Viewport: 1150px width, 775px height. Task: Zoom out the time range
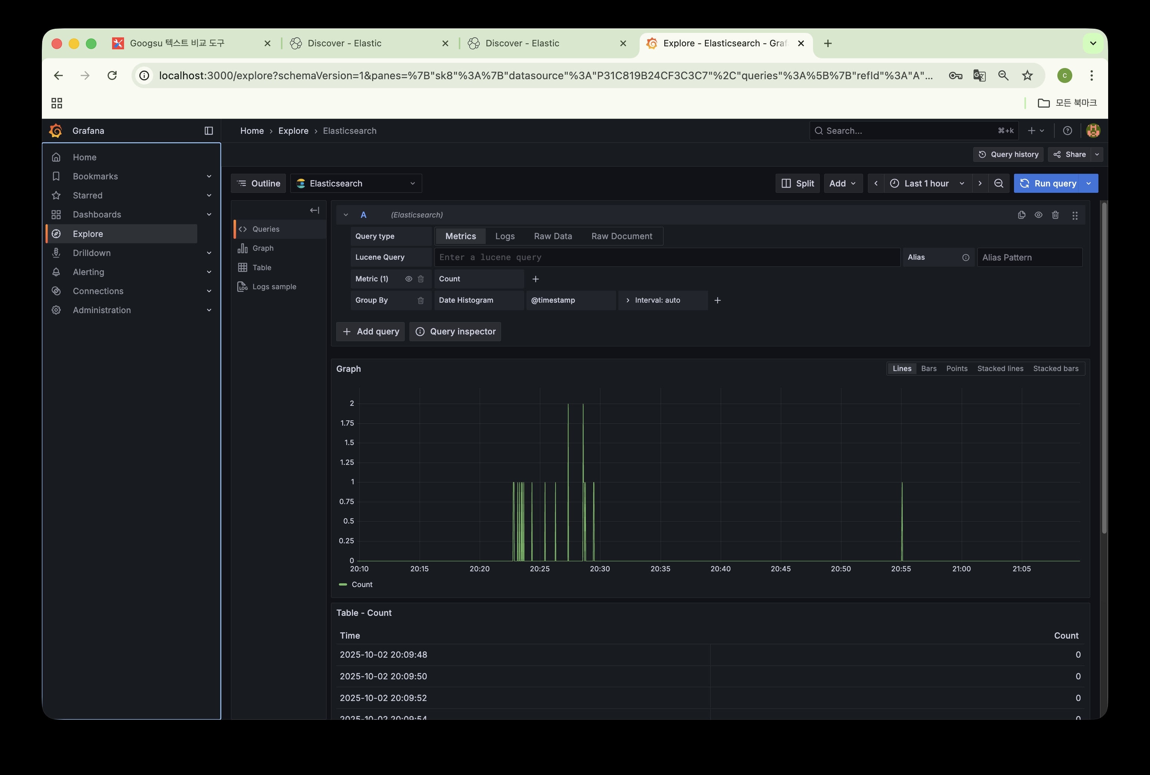[x=999, y=183]
